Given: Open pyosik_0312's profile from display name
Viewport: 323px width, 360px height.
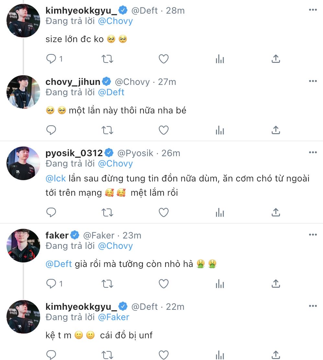Looking at the screenshot, I should [x=74, y=153].
